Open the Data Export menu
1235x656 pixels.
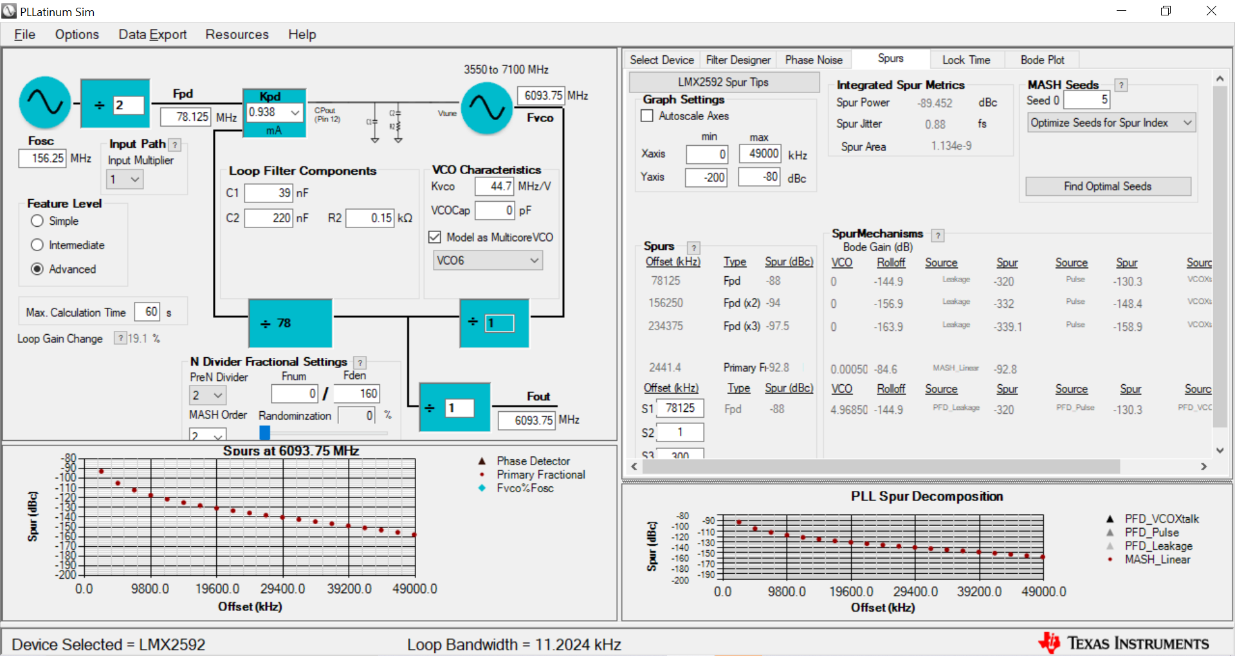coord(152,35)
